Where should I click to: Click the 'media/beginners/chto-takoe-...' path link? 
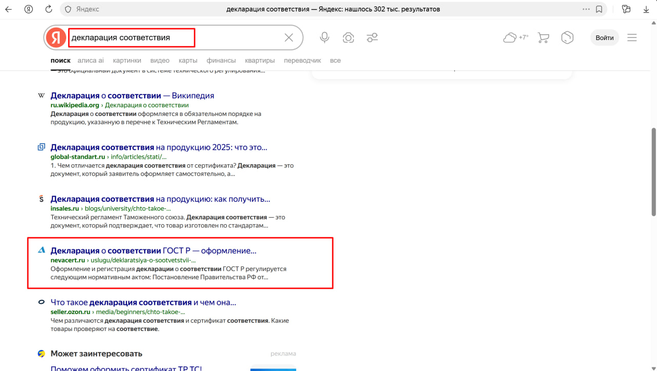(x=141, y=311)
